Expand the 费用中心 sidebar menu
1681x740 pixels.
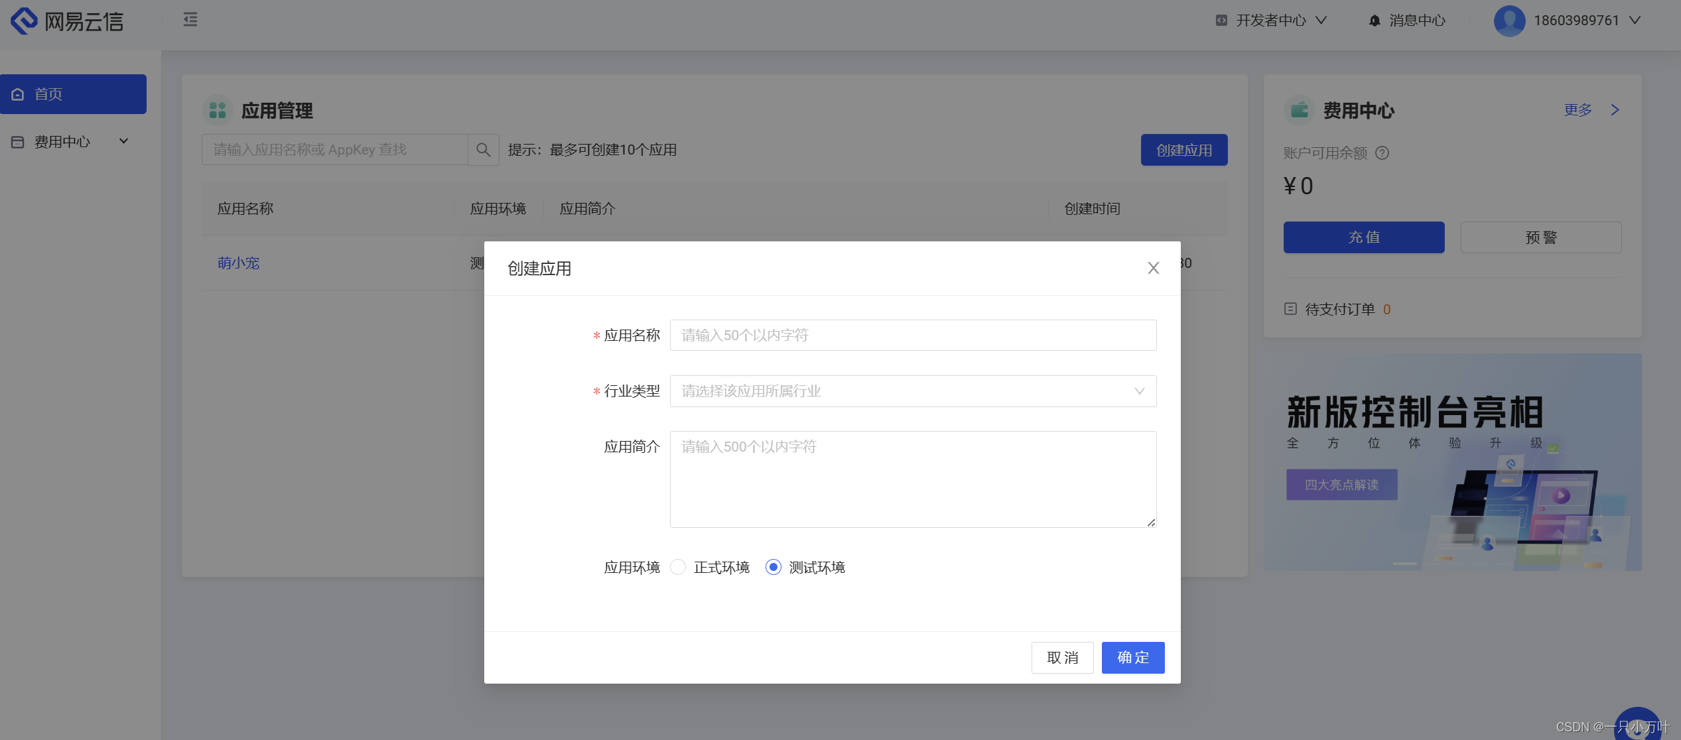pos(123,141)
